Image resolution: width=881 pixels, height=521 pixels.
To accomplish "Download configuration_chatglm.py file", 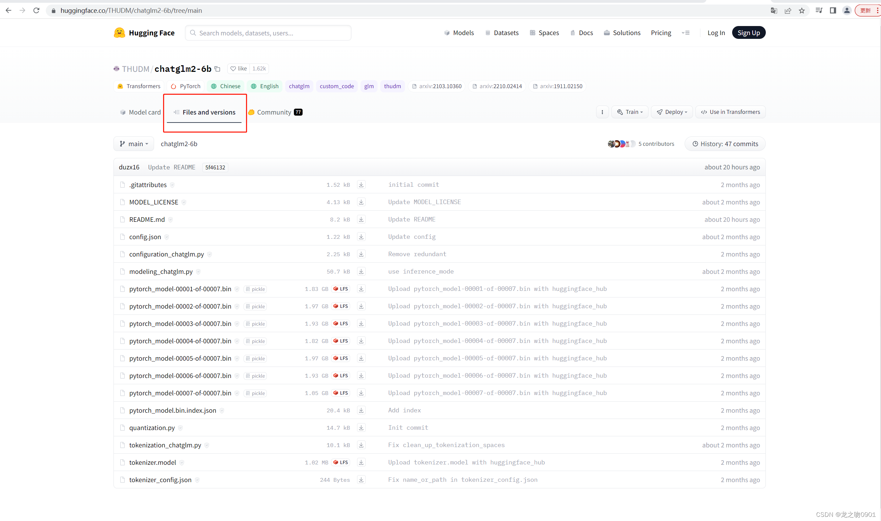I will coord(361,254).
